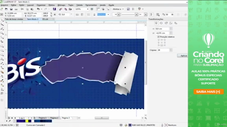Image resolution: width=227 pixels, height=127 pixels.
Task: Go to the Página 2 page tab
Action: pyautogui.click(x=54, y=118)
